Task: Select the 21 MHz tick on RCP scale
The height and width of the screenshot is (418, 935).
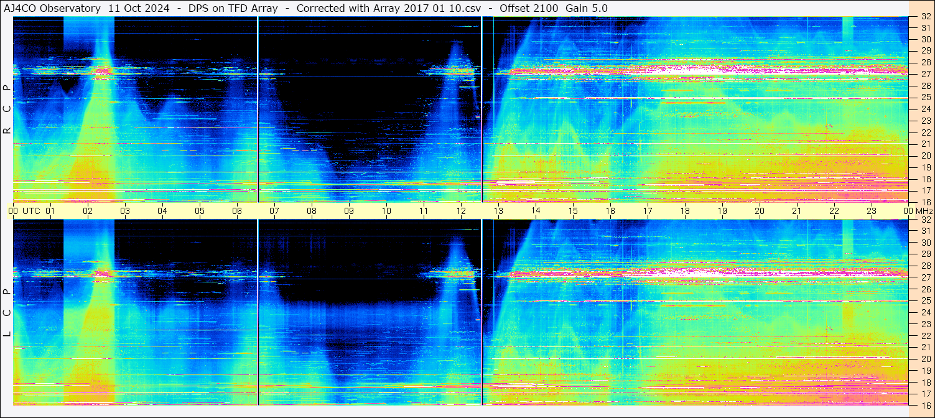Action: [926, 144]
